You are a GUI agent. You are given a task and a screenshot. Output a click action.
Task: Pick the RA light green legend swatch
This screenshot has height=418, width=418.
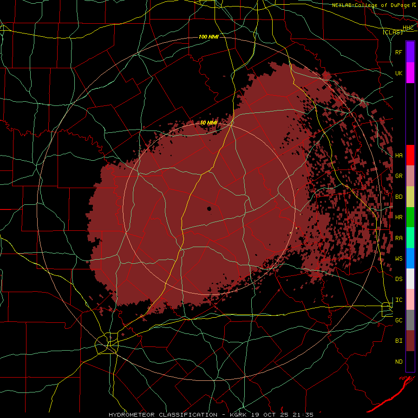[410, 238]
